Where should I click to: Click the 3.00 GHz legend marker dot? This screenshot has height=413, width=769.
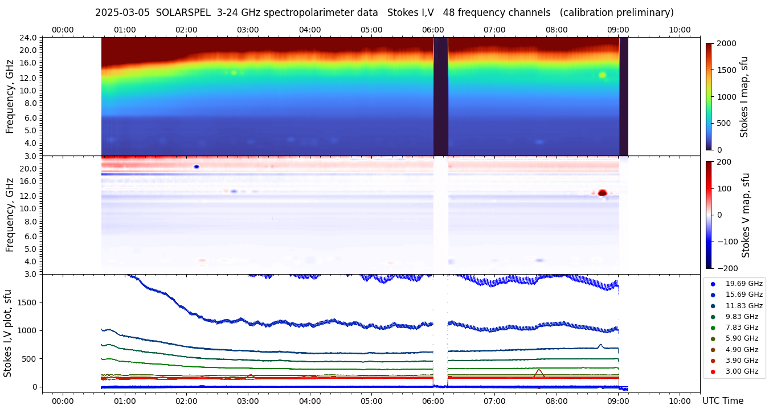coord(713,372)
